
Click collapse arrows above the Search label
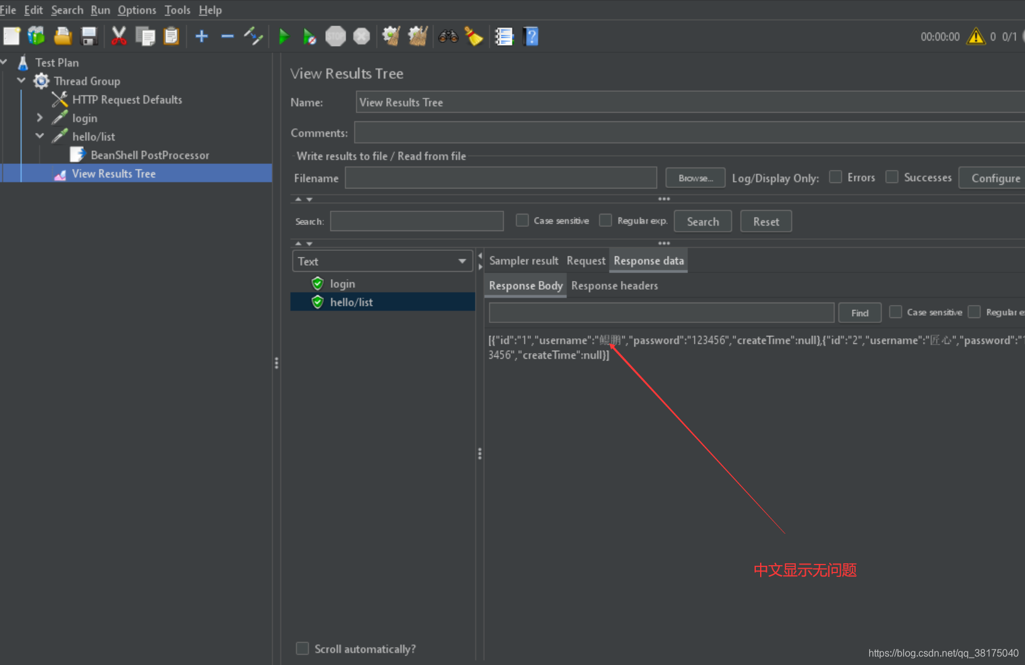coord(304,199)
